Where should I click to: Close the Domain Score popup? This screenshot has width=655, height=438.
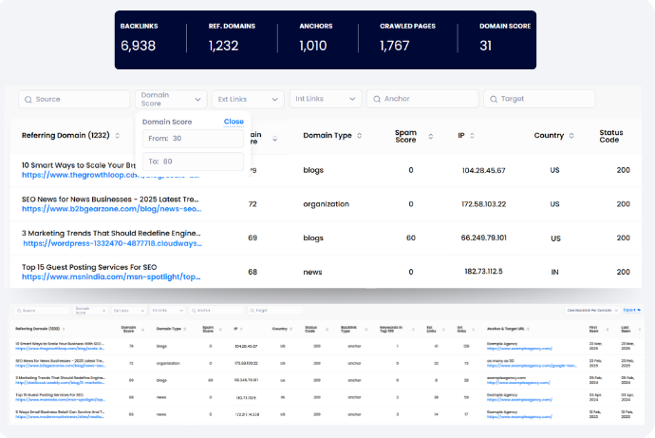234,122
